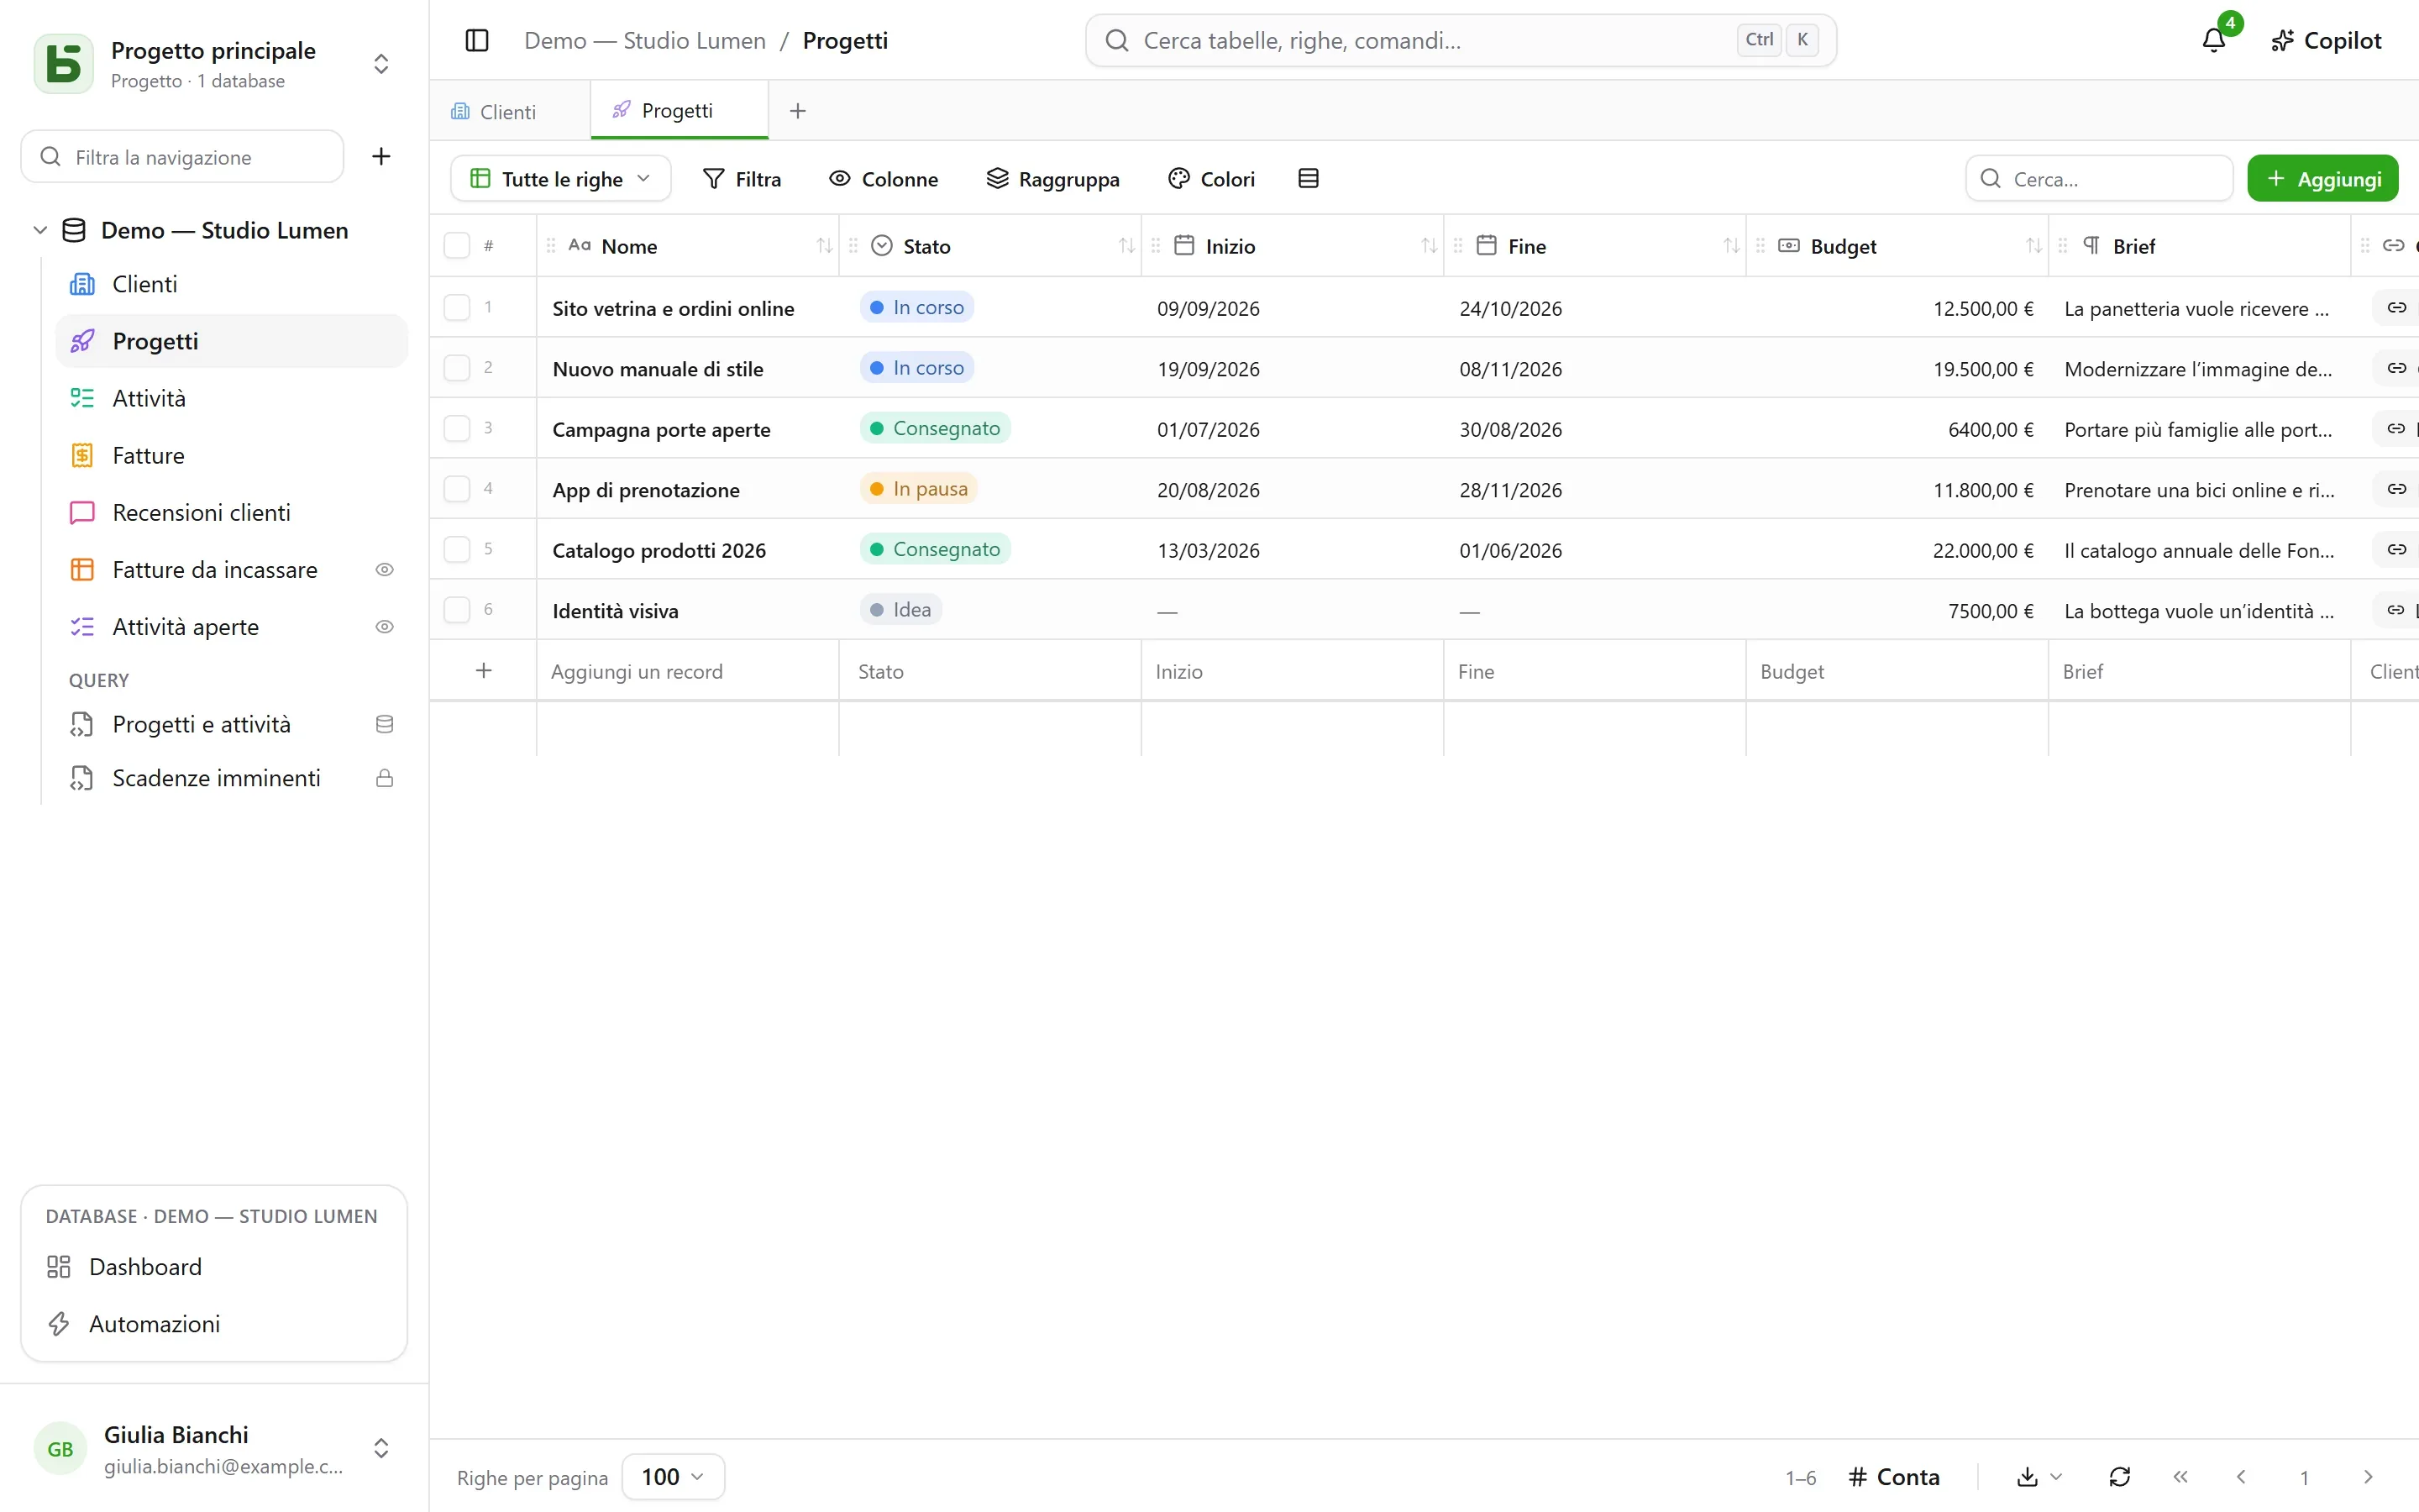Open the notifications bell
The image size is (2419, 1512).
2213,40
